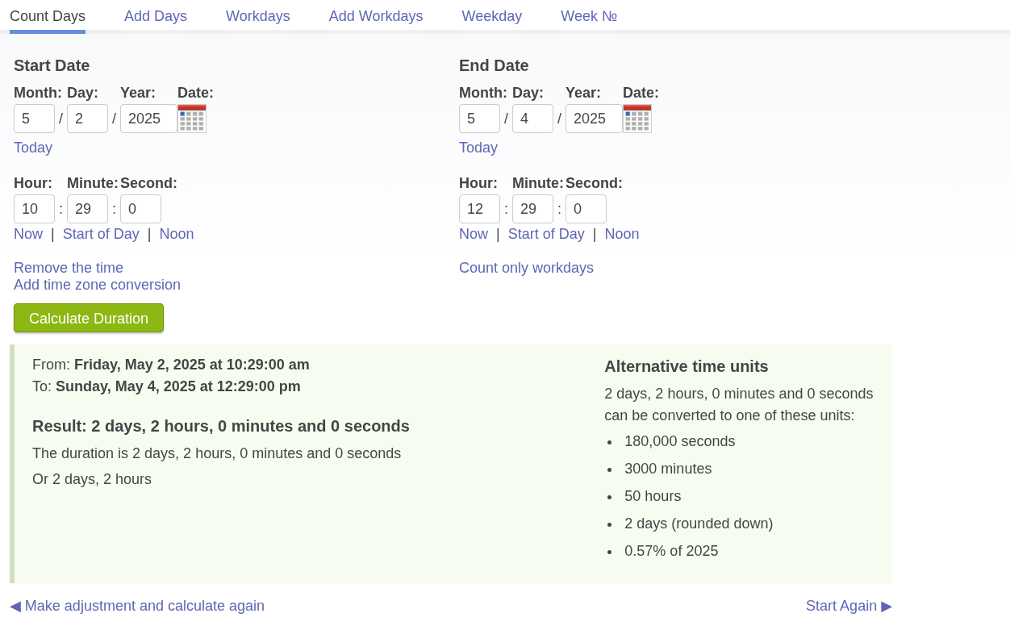Open the End Date calendar picker icon
Viewport: 1010px width, 630px height.
click(637, 119)
